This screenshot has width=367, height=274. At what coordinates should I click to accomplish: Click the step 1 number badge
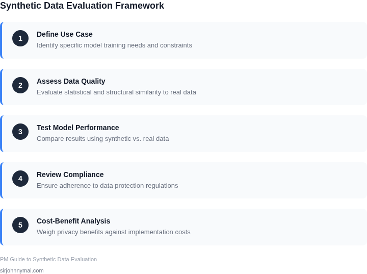pyautogui.click(x=20, y=38)
